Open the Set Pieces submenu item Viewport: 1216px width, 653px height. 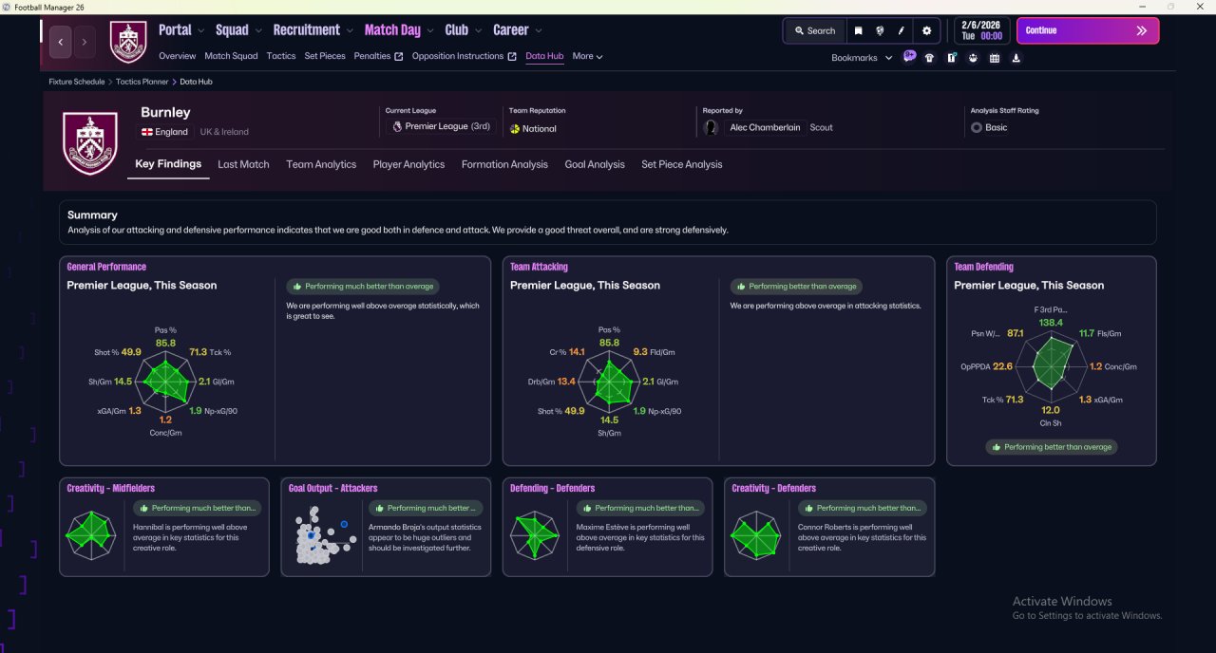click(325, 56)
